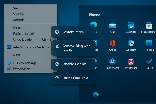Click the Display settings monitor icon
The height and width of the screenshot is (104, 156).
(9, 63)
